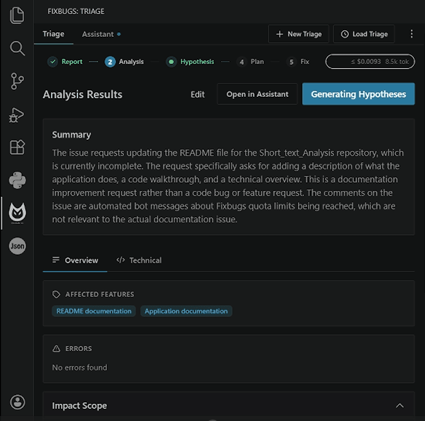Open the Search magnifier in sidebar
The width and height of the screenshot is (425, 421).
pyautogui.click(x=17, y=48)
